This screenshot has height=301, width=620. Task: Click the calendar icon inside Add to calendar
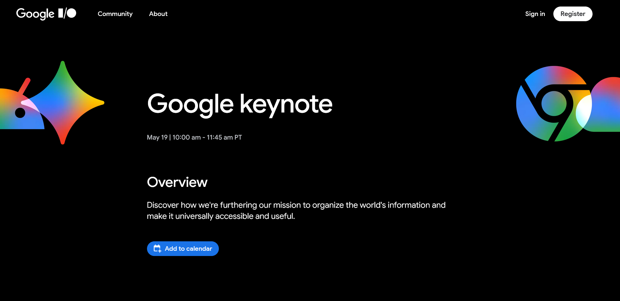pyautogui.click(x=157, y=249)
